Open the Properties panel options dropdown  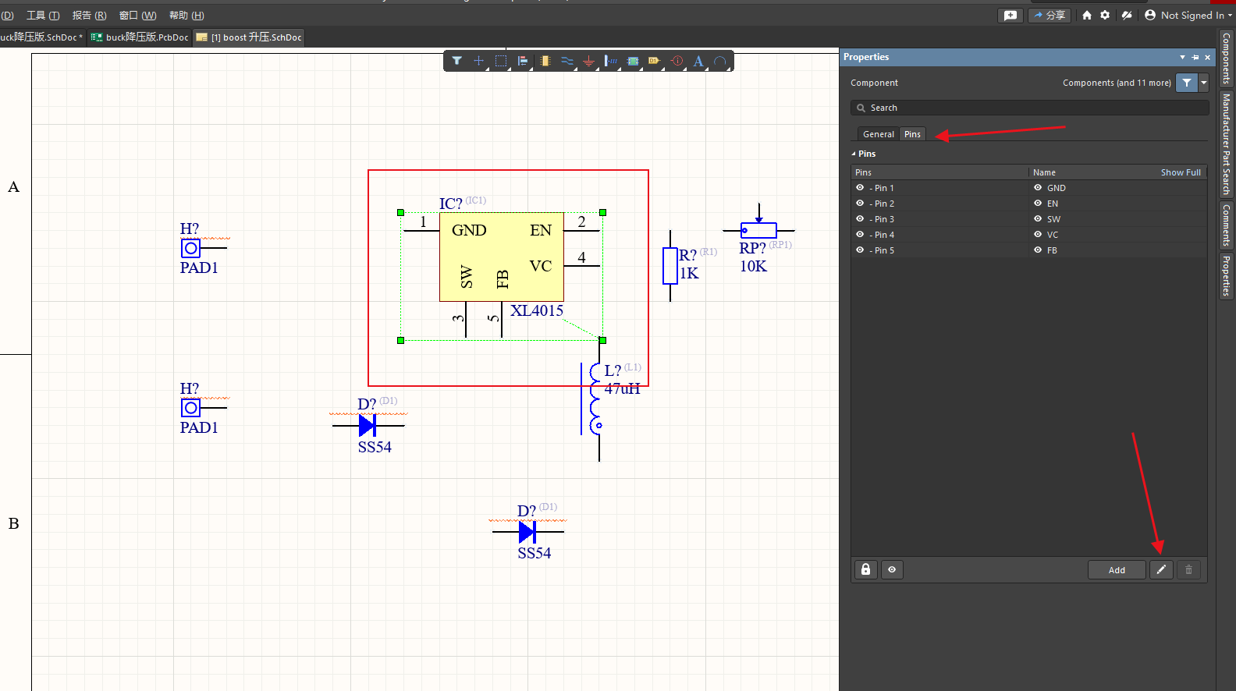coord(1182,57)
